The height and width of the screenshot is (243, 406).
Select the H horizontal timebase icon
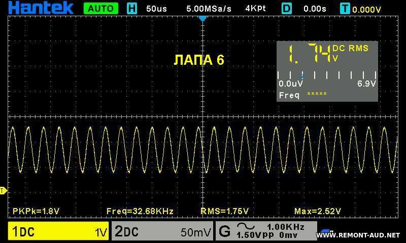coord(132,9)
